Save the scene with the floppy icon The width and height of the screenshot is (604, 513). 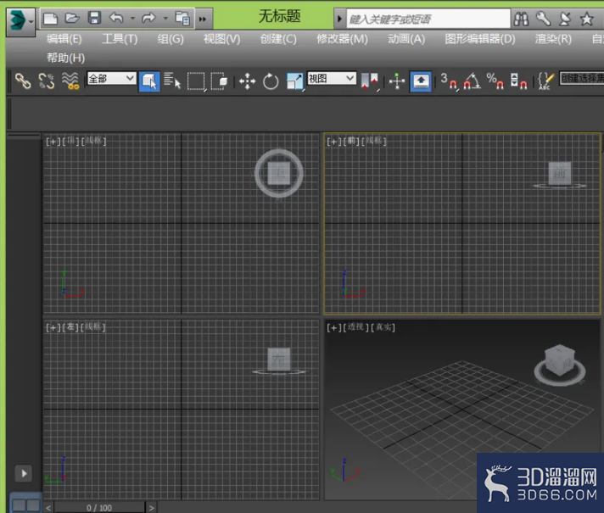[94, 18]
